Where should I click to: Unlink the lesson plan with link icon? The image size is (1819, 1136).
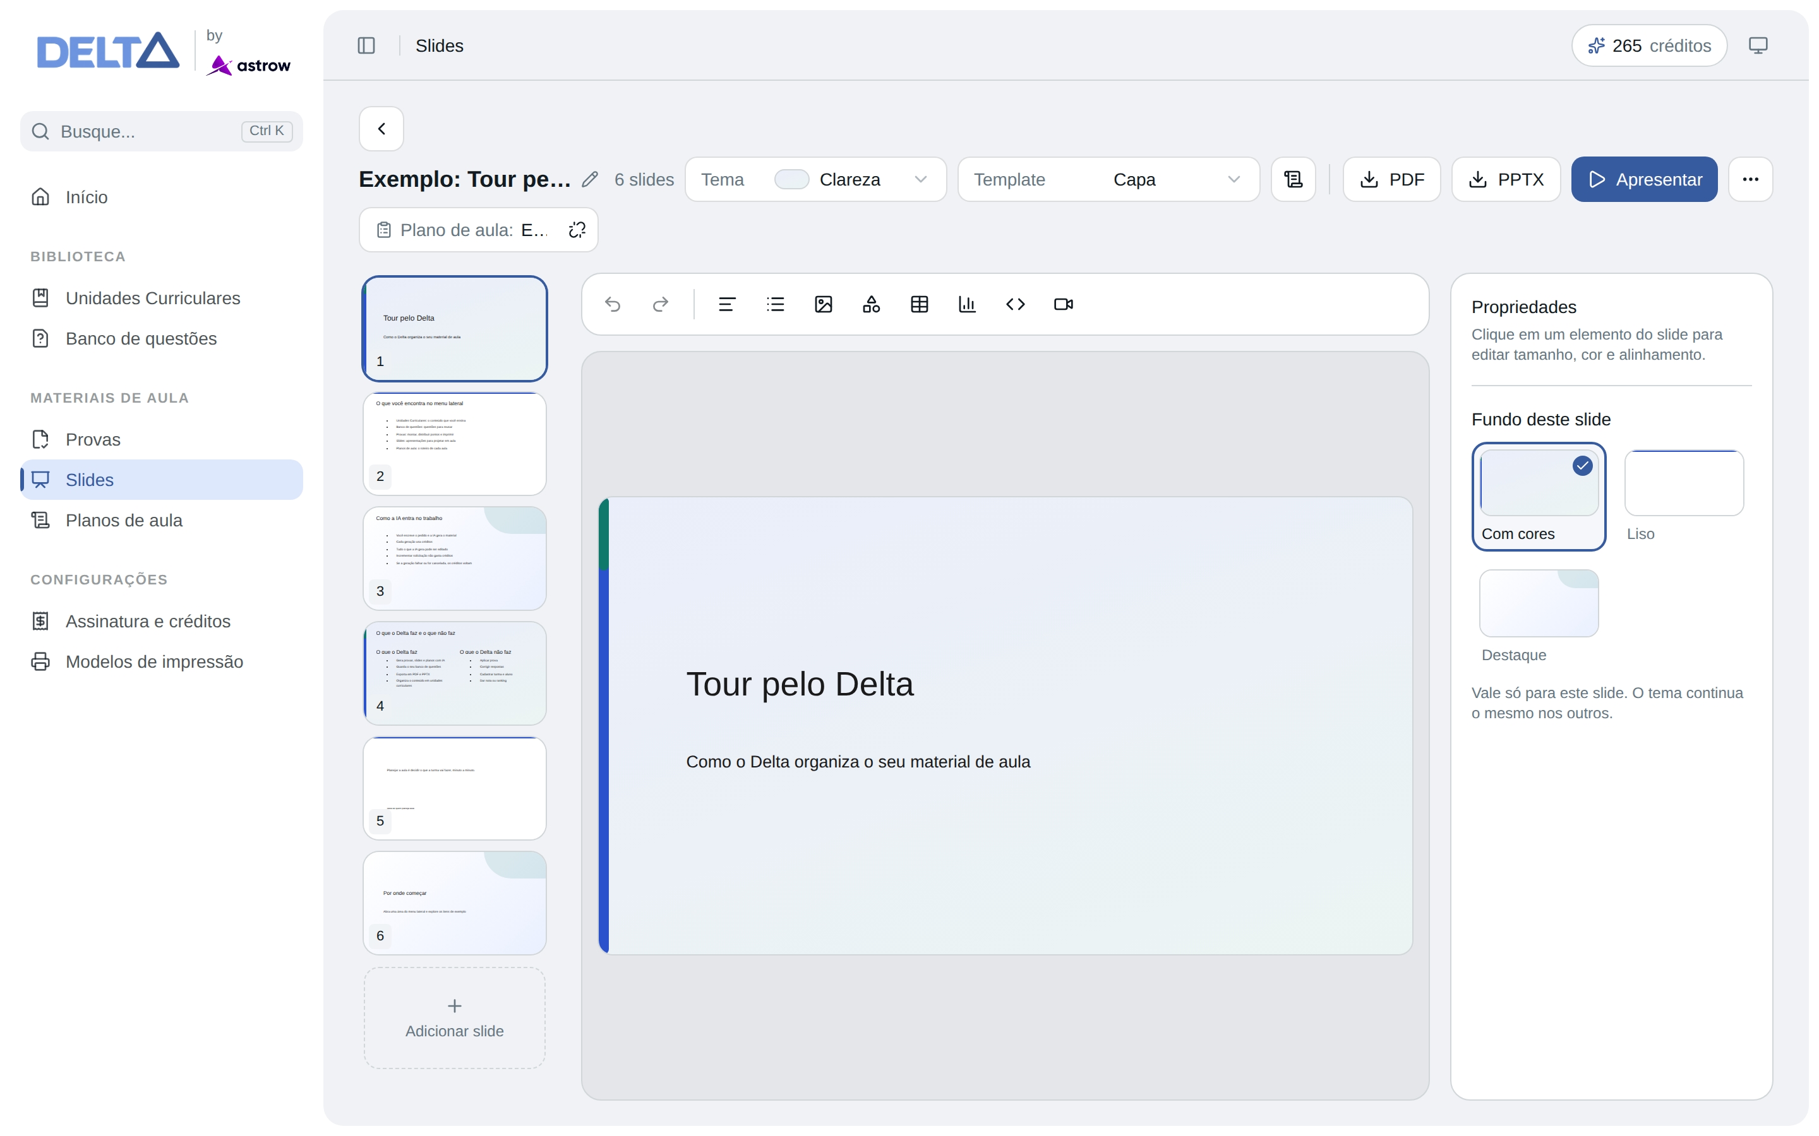tap(577, 230)
